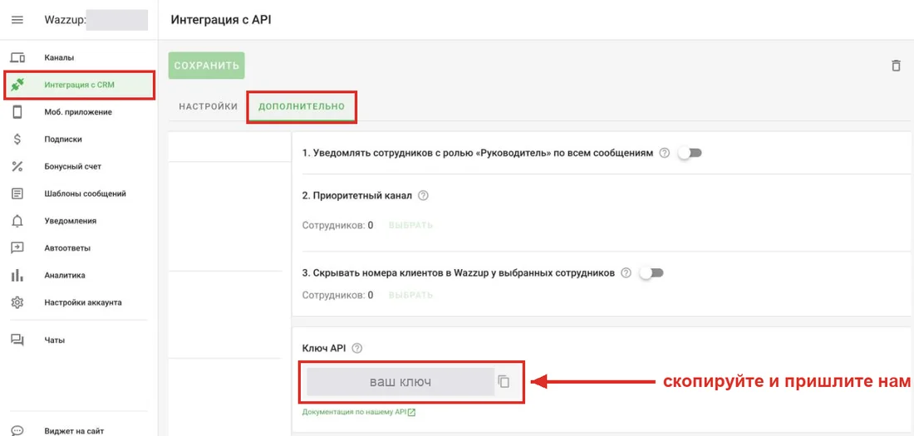The height and width of the screenshot is (436, 914).
Task: Click the Интеграция с API page title
Action: 222,20
